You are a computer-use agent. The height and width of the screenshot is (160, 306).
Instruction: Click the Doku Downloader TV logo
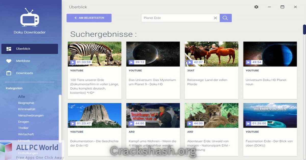click(x=30, y=18)
